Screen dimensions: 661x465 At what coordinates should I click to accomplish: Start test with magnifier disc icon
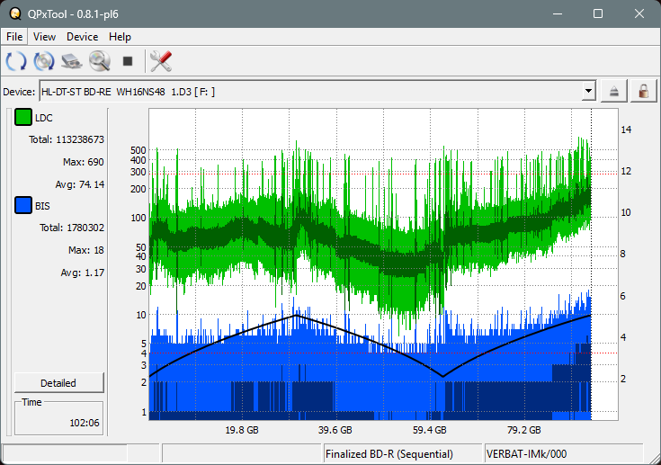click(100, 61)
